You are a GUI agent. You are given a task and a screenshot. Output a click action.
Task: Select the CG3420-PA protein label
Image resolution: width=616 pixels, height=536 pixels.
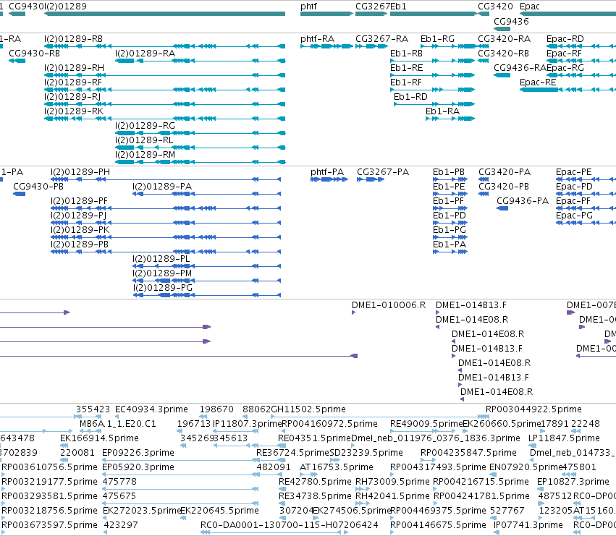point(505,172)
